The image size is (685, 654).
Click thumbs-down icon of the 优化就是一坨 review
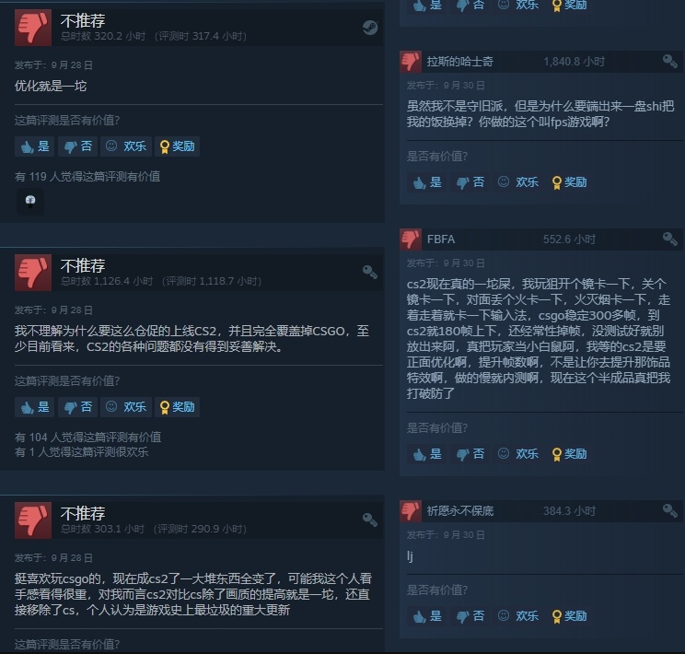[33, 28]
